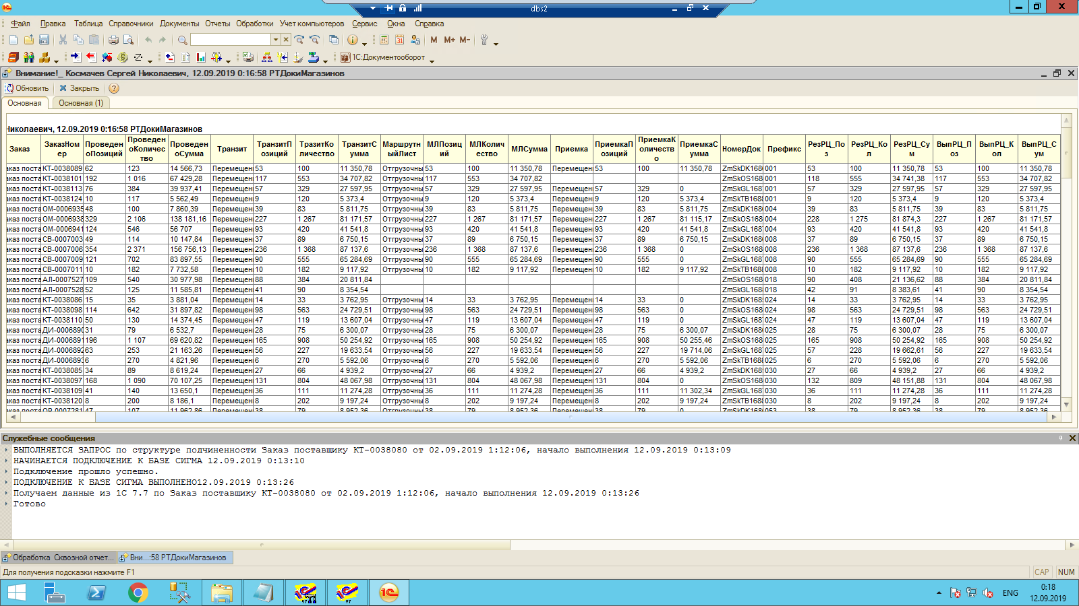Clear search with the X button
Screen dimensions: 1079x606
[286, 40]
